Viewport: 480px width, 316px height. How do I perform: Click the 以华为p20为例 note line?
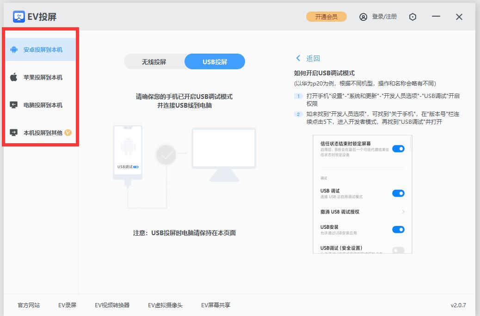pos(365,84)
